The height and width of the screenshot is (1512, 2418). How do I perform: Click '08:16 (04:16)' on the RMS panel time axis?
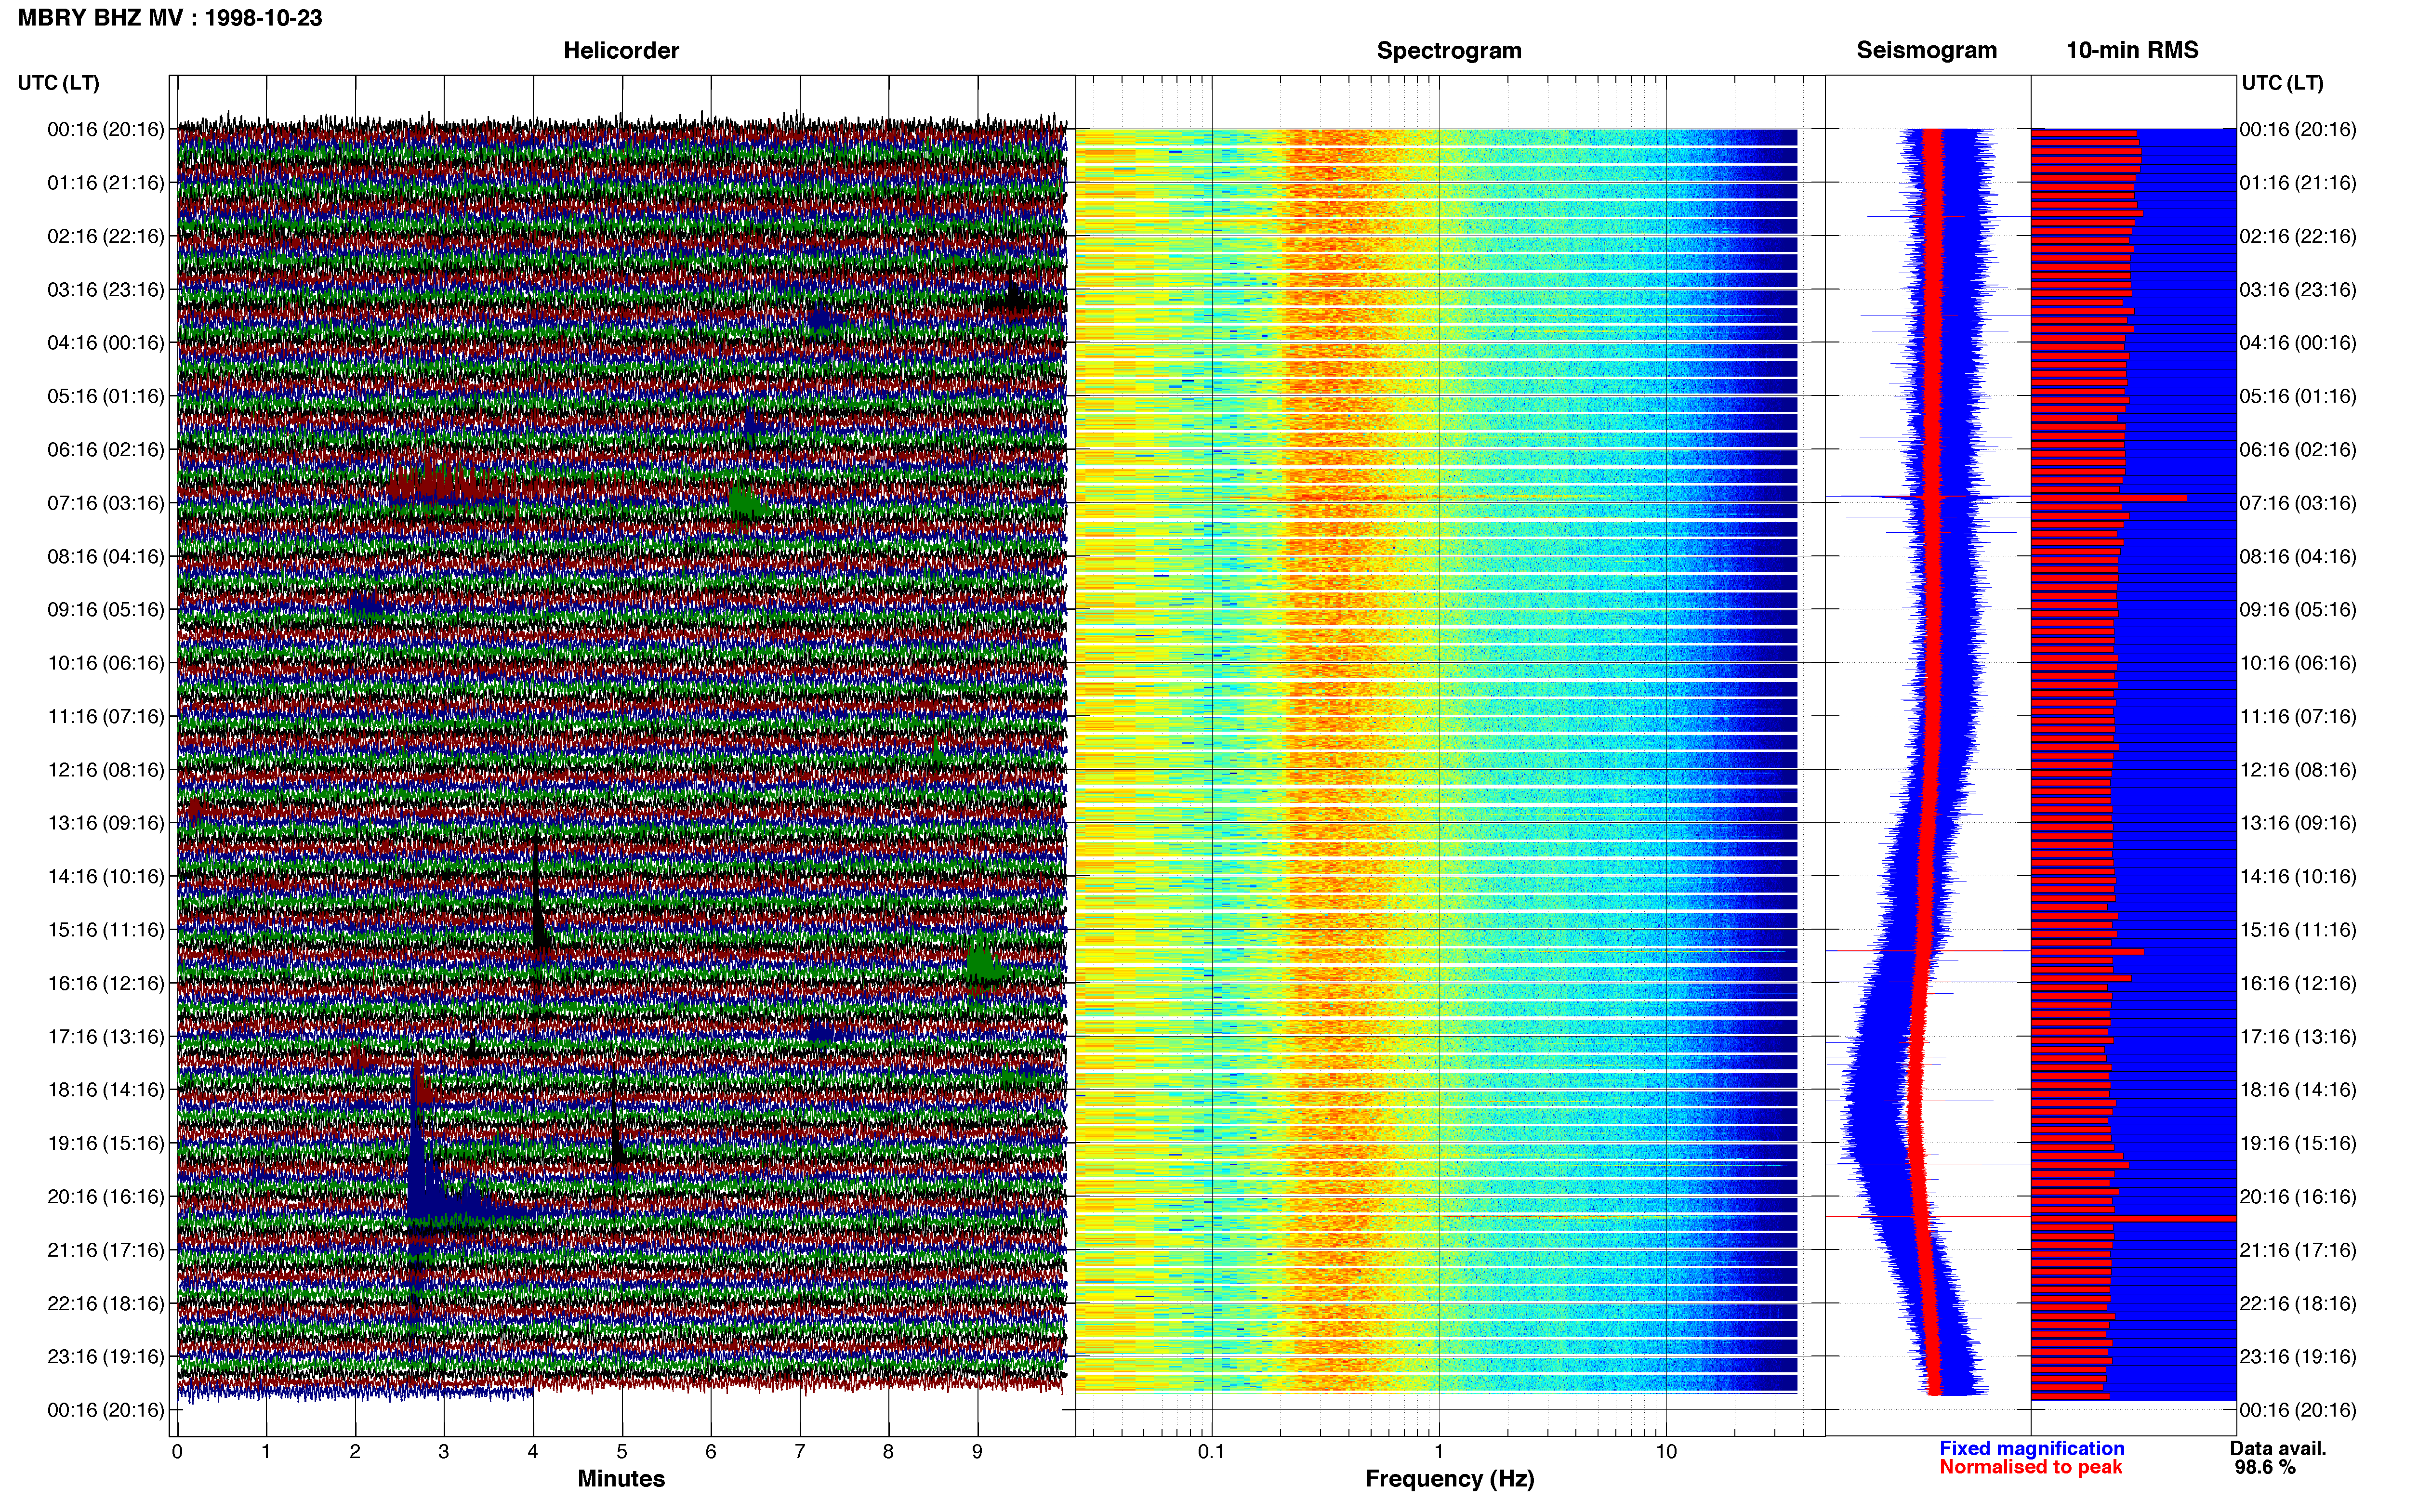pyautogui.click(x=2298, y=557)
